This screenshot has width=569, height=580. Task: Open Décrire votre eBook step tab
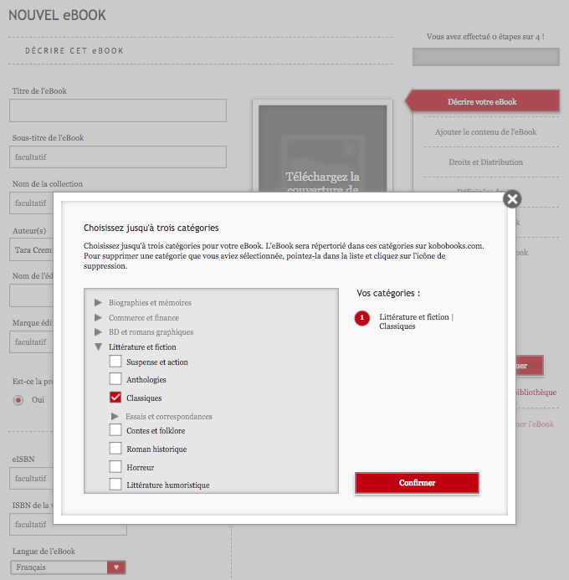click(x=482, y=101)
